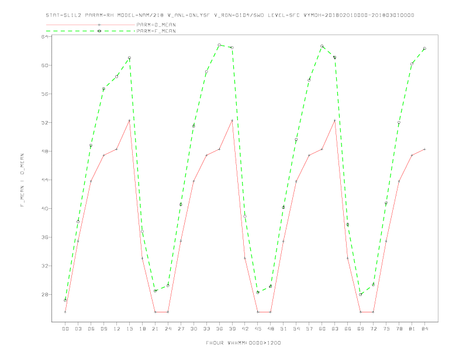Screen dimensions: 463x358
Task: Click the F_MEAN circle marker at hour 84
Action: [425, 49]
